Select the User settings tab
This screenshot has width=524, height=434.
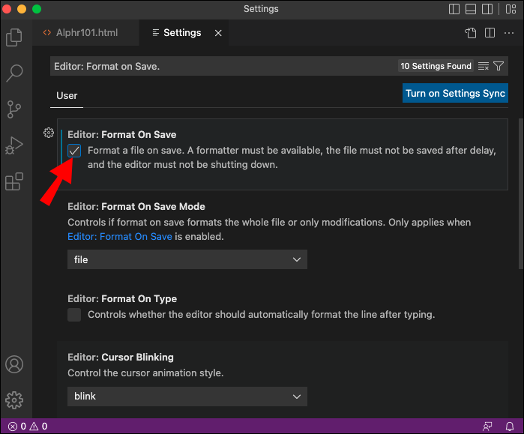coord(67,95)
